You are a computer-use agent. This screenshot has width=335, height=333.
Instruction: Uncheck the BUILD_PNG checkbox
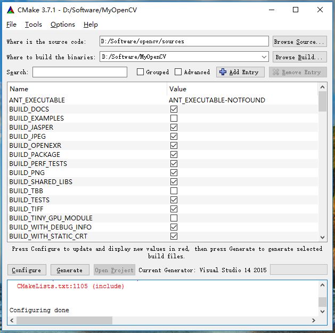point(174,173)
